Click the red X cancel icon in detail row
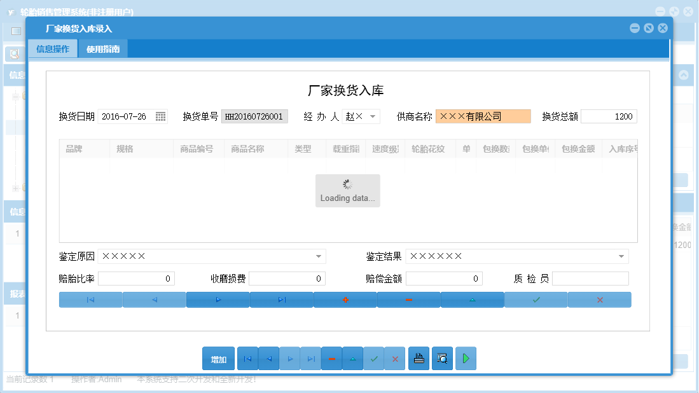Viewport: 699px width, 393px height. (599, 299)
